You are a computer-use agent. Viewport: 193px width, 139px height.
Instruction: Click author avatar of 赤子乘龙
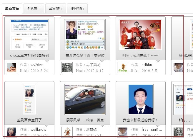coord(67,68)
